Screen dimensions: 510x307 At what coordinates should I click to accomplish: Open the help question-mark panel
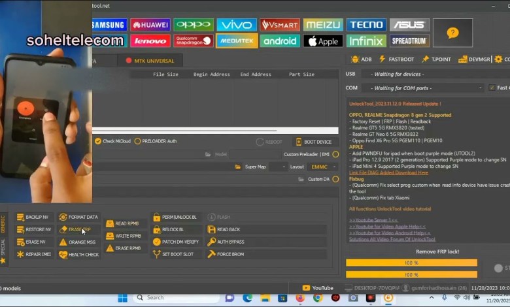[452, 33]
